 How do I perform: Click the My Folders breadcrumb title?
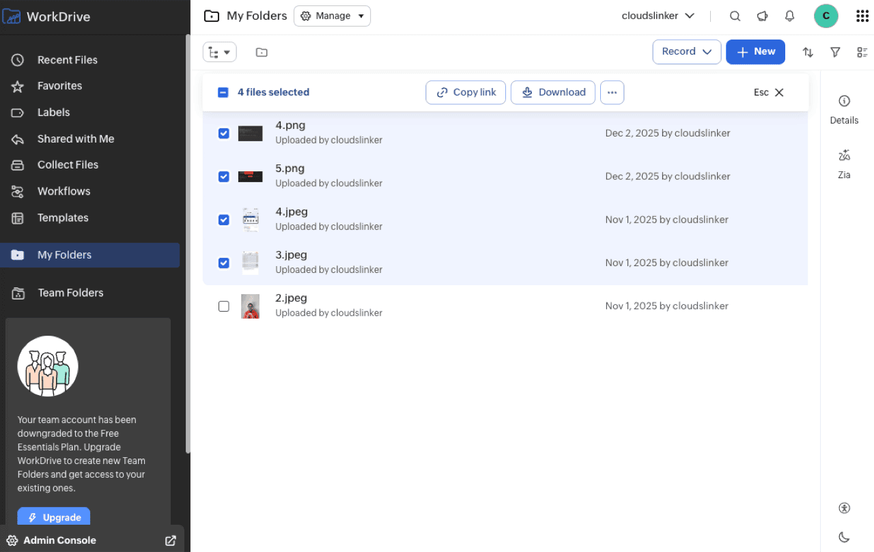[x=257, y=16]
